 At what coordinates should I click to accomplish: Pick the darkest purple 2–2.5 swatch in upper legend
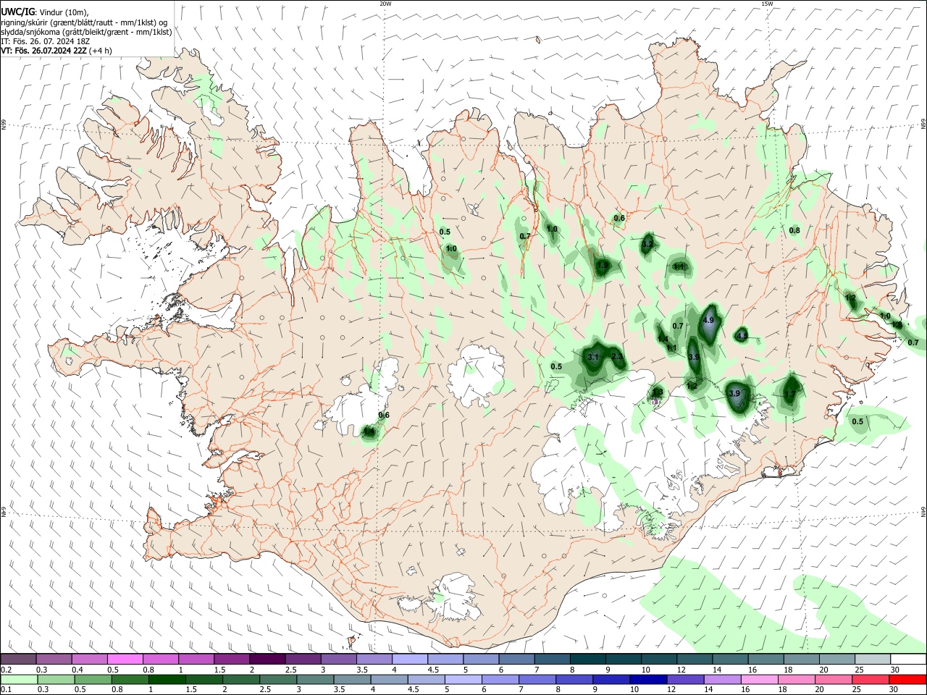click(267, 660)
